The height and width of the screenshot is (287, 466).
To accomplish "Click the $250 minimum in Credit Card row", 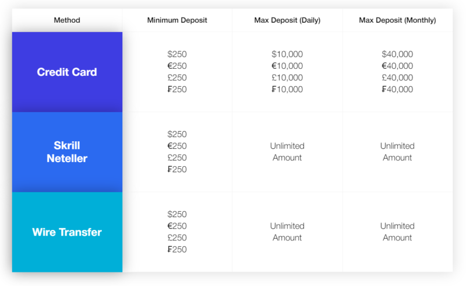I will 177,54.
